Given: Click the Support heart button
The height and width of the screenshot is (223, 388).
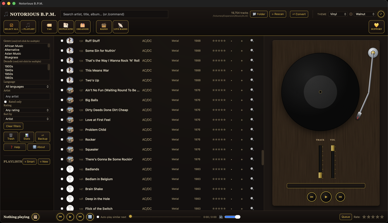Looking at the screenshot, I should pyautogui.click(x=376, y=27).
